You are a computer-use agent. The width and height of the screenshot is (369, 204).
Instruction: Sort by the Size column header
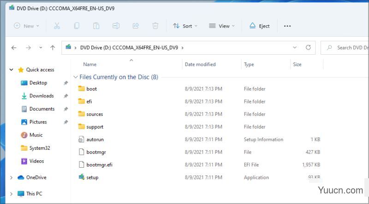297,64
